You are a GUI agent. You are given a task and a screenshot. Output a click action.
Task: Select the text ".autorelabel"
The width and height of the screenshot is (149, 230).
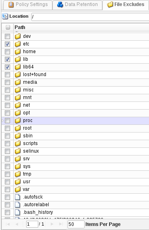(36, 205)
